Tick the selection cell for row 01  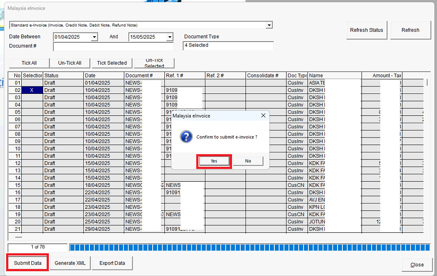tap(32, 83)
